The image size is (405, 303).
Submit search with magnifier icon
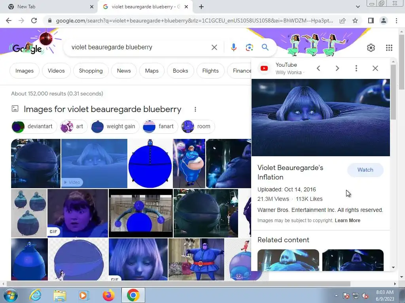[x=265, y=47]
